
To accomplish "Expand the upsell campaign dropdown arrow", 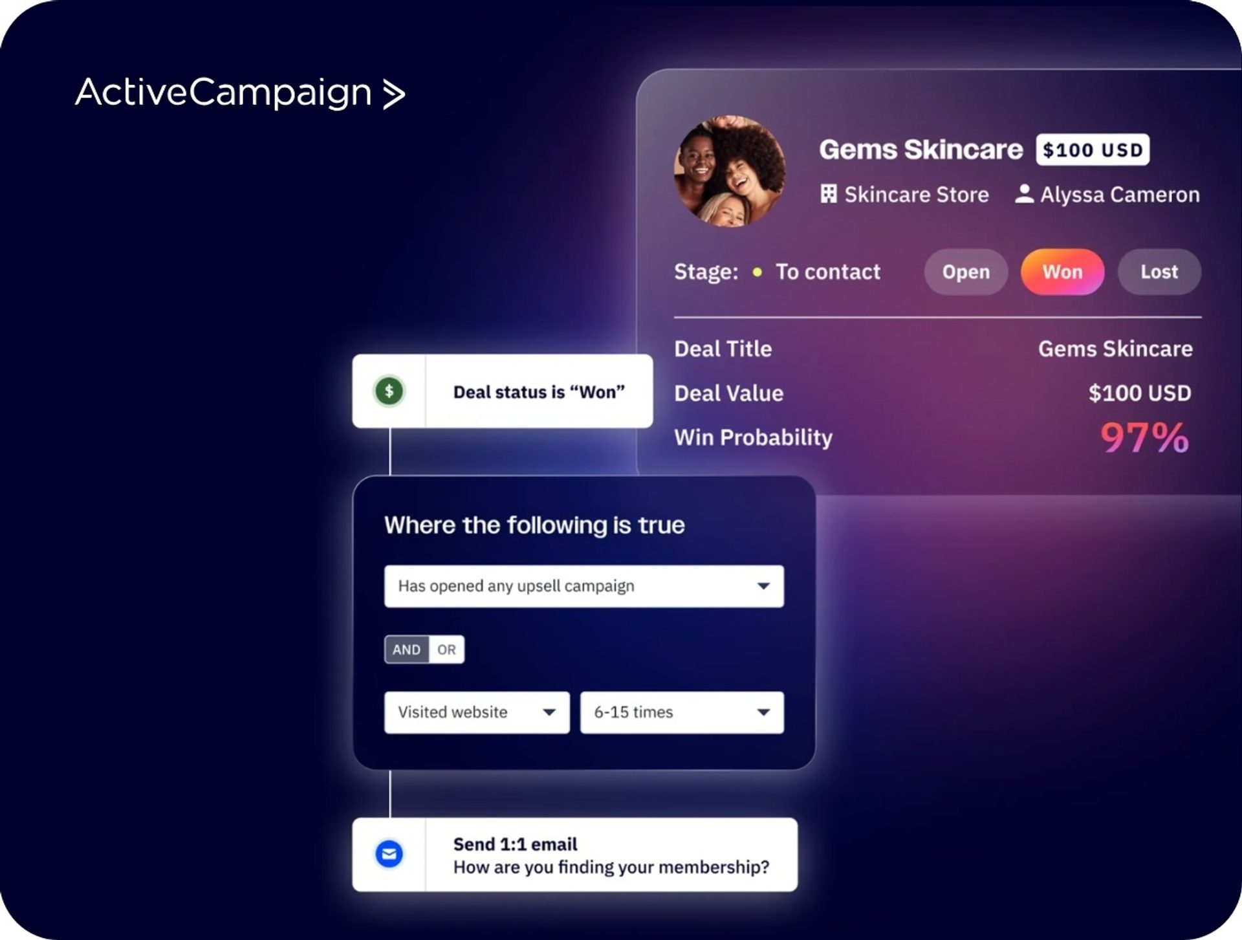I will [x=763, y=586].
